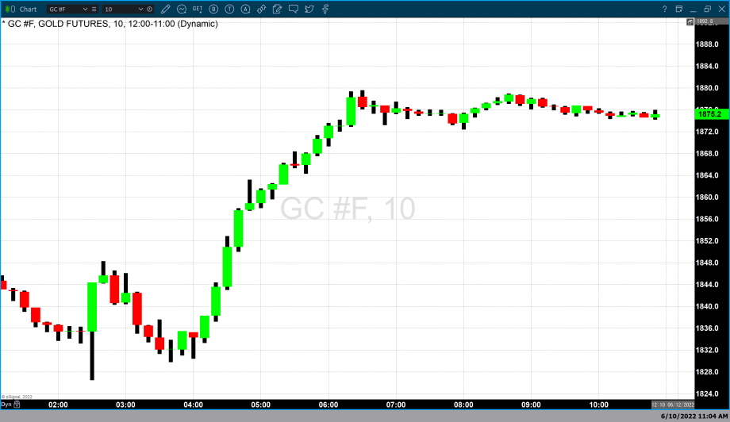
Task: Share chart to Facebook
Action: (325, 9)
